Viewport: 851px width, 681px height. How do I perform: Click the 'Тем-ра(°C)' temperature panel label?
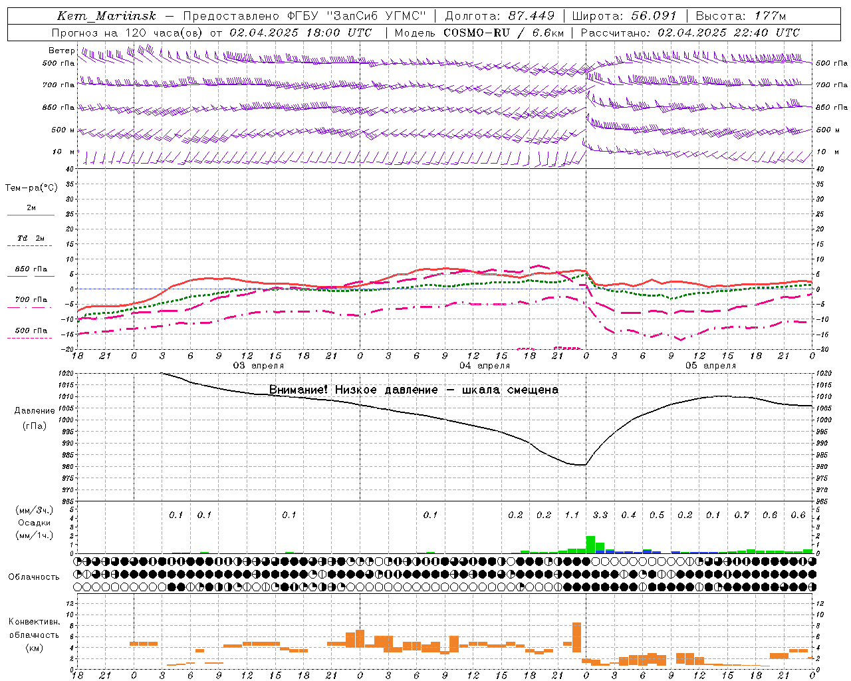coord(31,188)
